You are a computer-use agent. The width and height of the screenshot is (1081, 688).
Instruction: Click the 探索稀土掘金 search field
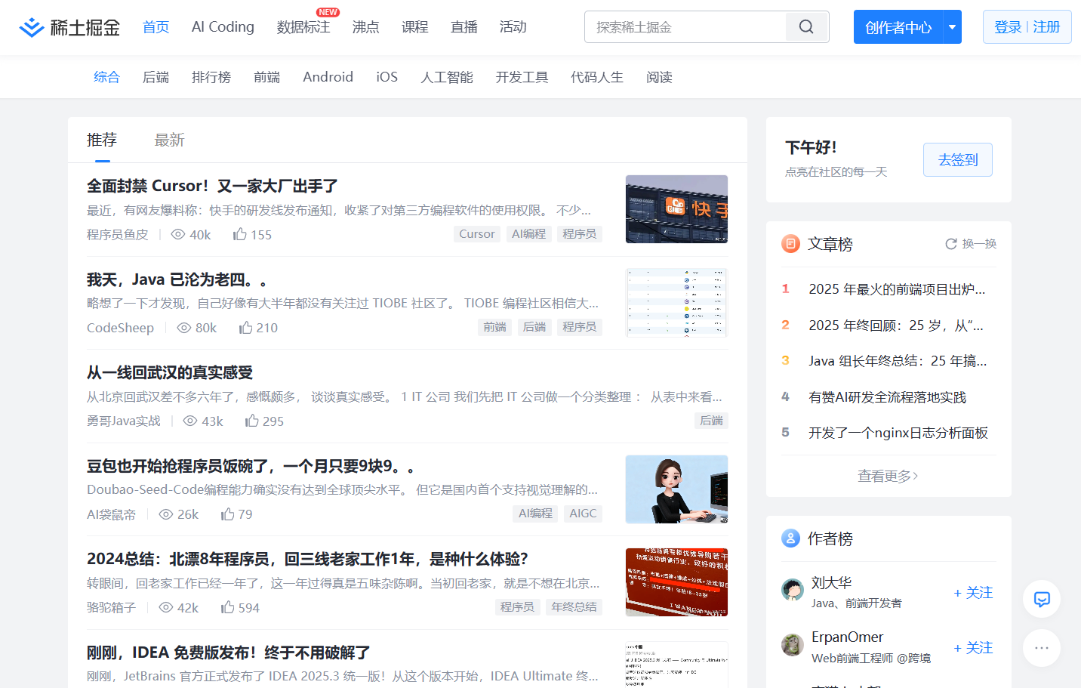tap(685, 27)
